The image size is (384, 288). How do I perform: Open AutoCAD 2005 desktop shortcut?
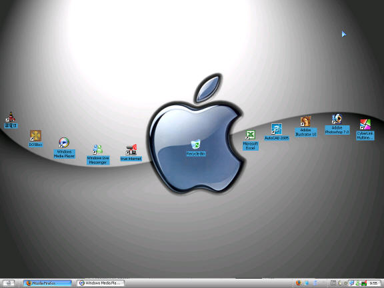pyautogui.click(x=277, y=132)
